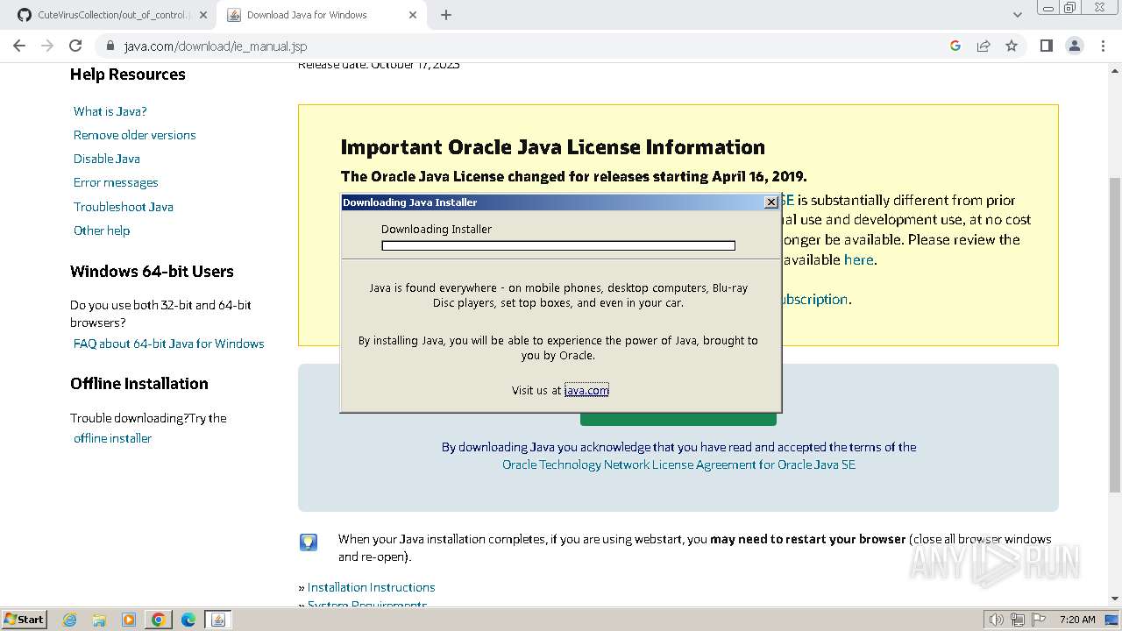The image size is (1122, 631).
Task: Click system clock showing 7:20 AM
Action: click(x=1077, y=620)
